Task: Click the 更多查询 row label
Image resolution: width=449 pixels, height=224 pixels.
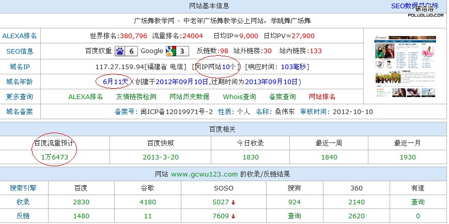Action: click(x=20, y=97)
